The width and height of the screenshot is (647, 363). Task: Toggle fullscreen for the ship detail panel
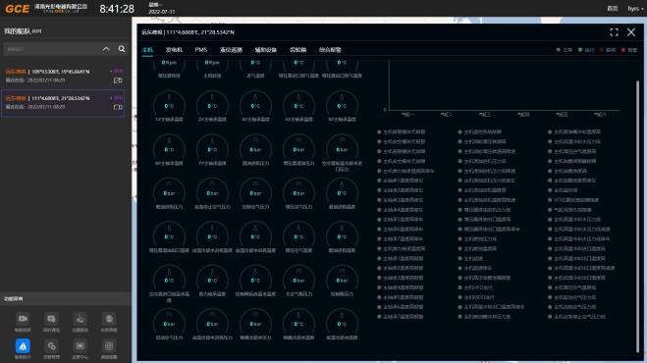(614, 32)
